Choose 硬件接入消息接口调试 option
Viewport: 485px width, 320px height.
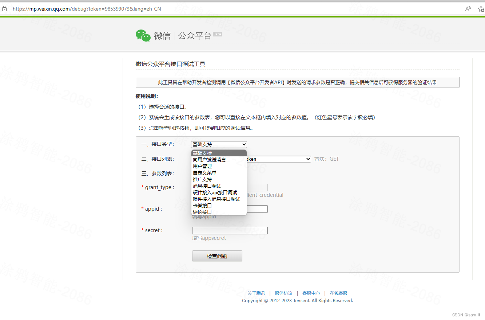click(219, 199)
